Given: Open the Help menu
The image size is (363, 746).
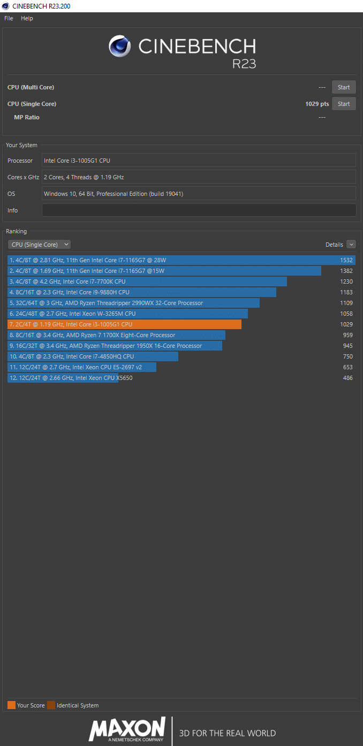Looking at the screenshot, I should click(x=27, y=18).
